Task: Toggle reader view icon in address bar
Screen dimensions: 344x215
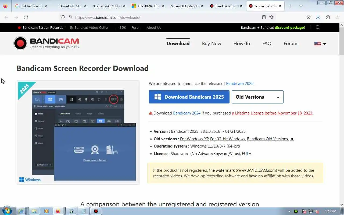Action: click(264, 17)
